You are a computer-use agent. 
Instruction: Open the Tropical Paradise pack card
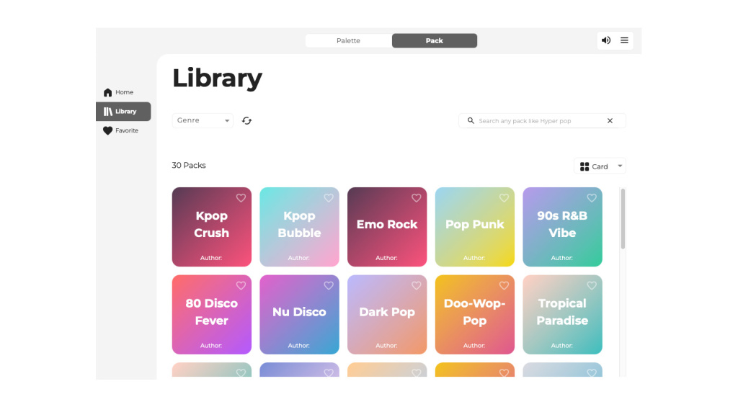coord(562,315)
